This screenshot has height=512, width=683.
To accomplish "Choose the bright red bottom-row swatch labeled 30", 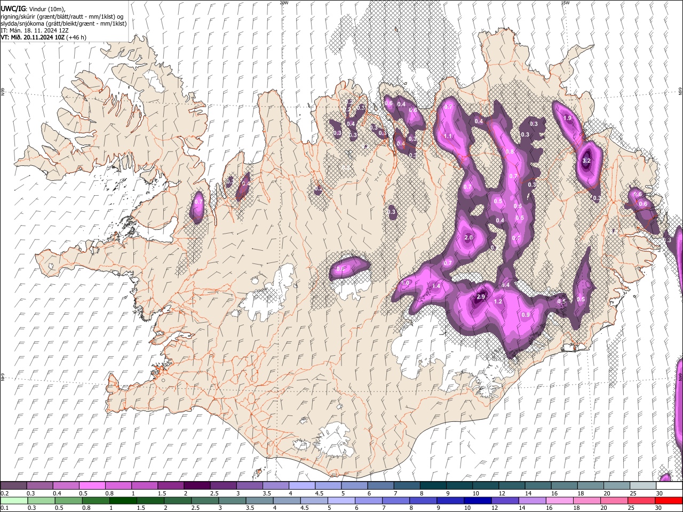I will tap(669, 500).
